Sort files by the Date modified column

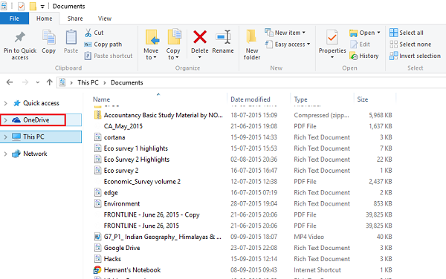click(251, 99)
